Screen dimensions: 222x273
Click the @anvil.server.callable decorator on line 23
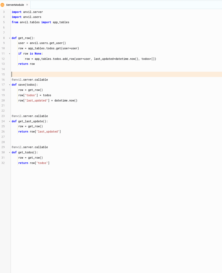coord(30,116)
